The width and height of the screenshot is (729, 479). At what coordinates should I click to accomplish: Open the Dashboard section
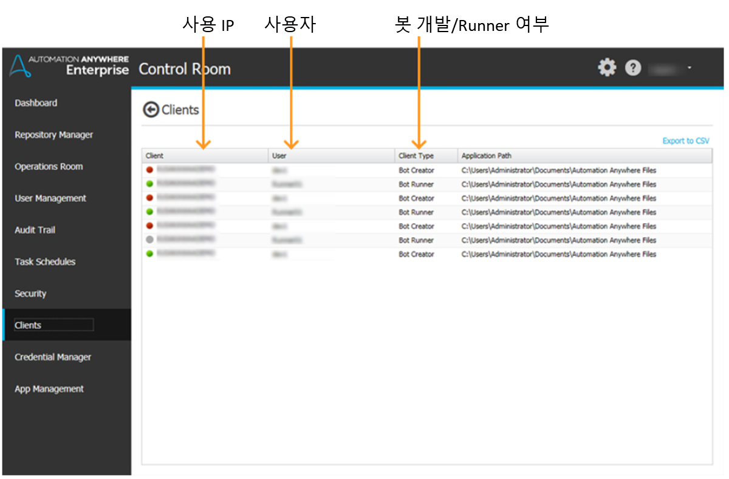click(36, 103)
